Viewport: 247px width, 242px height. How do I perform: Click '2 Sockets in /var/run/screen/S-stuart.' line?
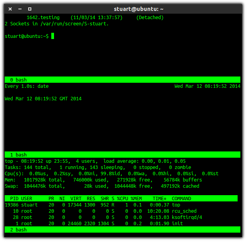point(57,24)
